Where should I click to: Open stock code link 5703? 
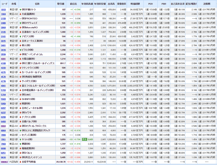[x=3, y=90]
